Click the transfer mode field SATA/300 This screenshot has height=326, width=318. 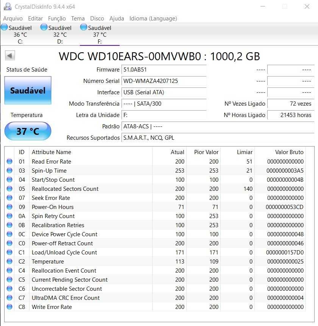tap(164, 103)
